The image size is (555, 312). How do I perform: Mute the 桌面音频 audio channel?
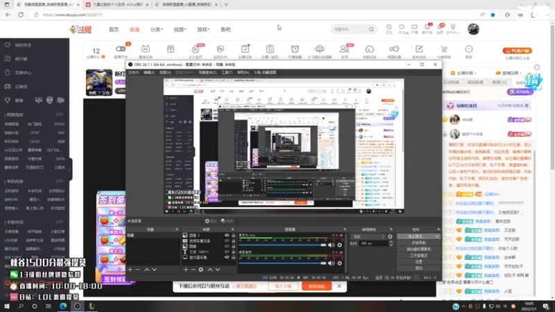click(x=331, y=263)
